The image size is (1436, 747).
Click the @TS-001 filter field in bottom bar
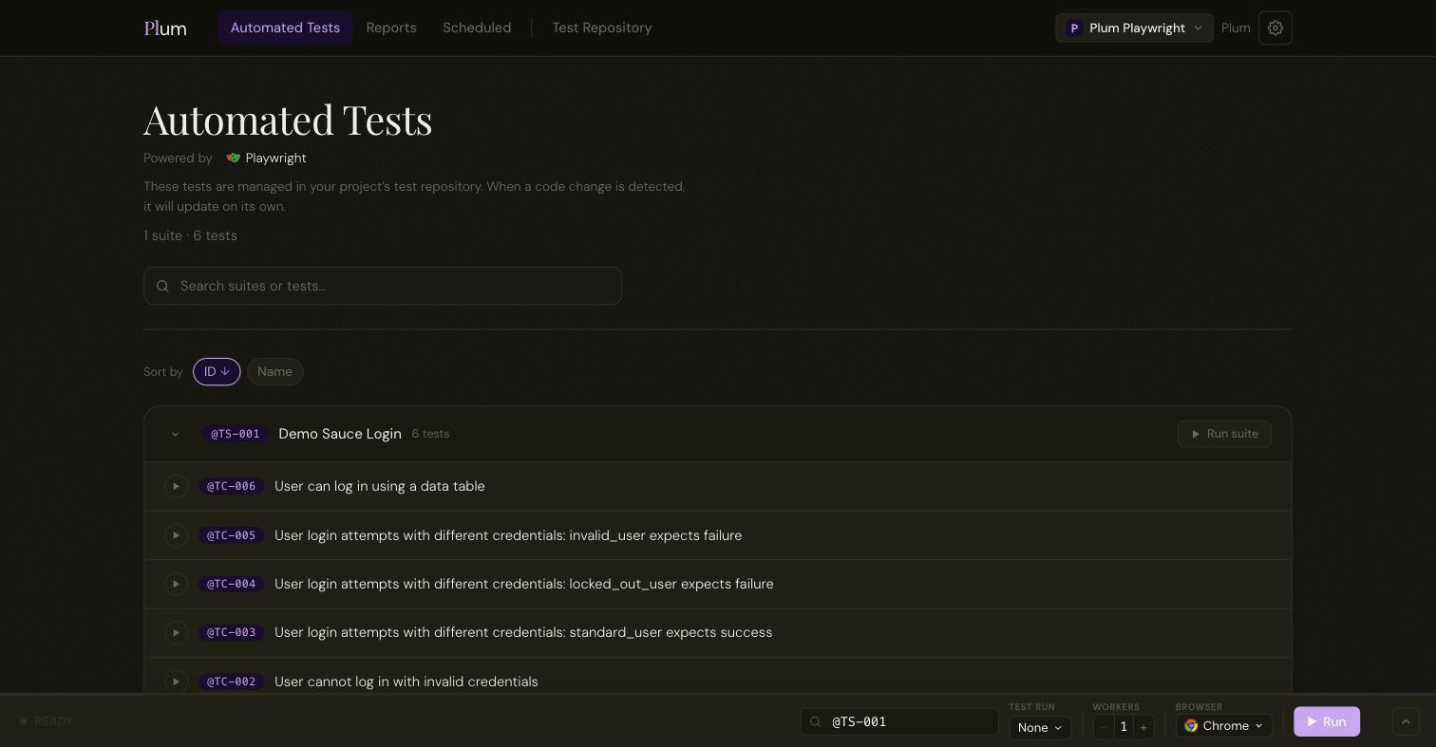click(899, 721)
